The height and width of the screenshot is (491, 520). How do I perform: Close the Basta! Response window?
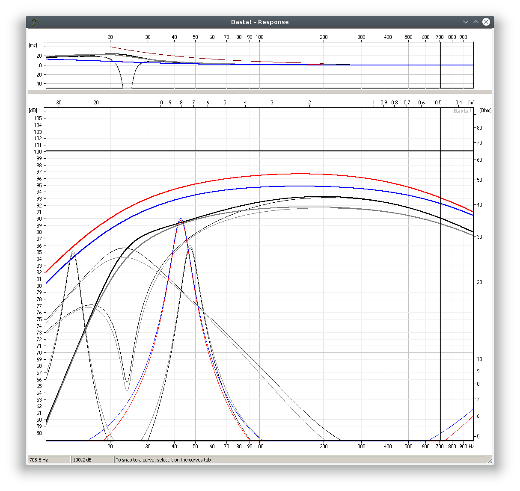(x=486, y=22)
